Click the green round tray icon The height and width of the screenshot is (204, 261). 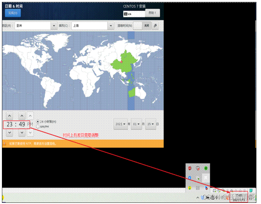[x=206, y=168]
